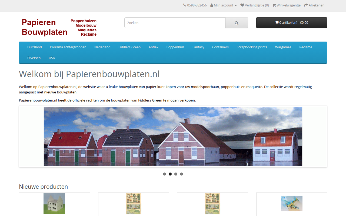Click the Winkelwagentje link text

pos(289,5)
